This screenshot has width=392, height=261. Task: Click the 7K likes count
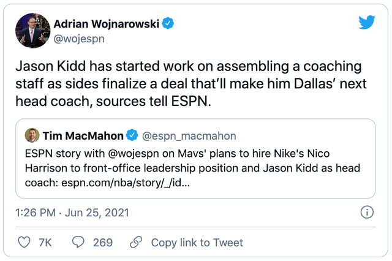[45, 243]
